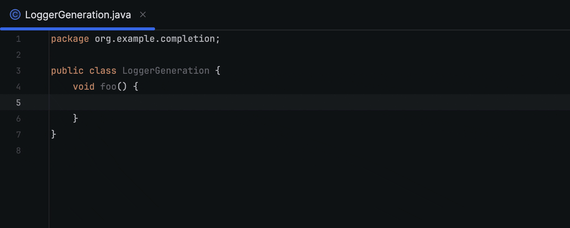Click the public keyword on line 3
This screenshot has width=570, height=228.
click(x=67, y=70)
